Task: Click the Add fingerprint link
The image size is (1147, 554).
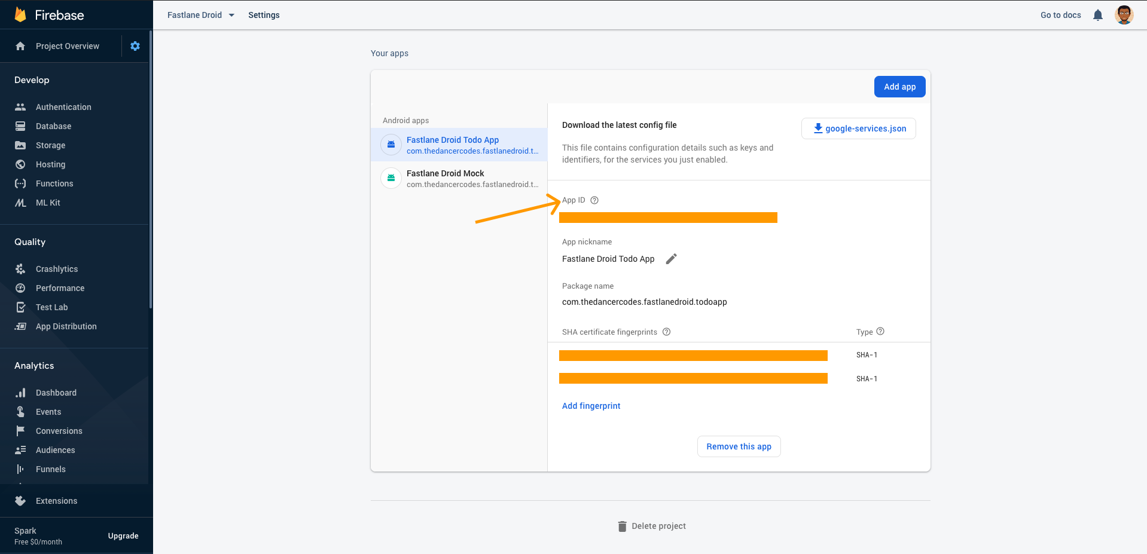Action: click(591, 406)
